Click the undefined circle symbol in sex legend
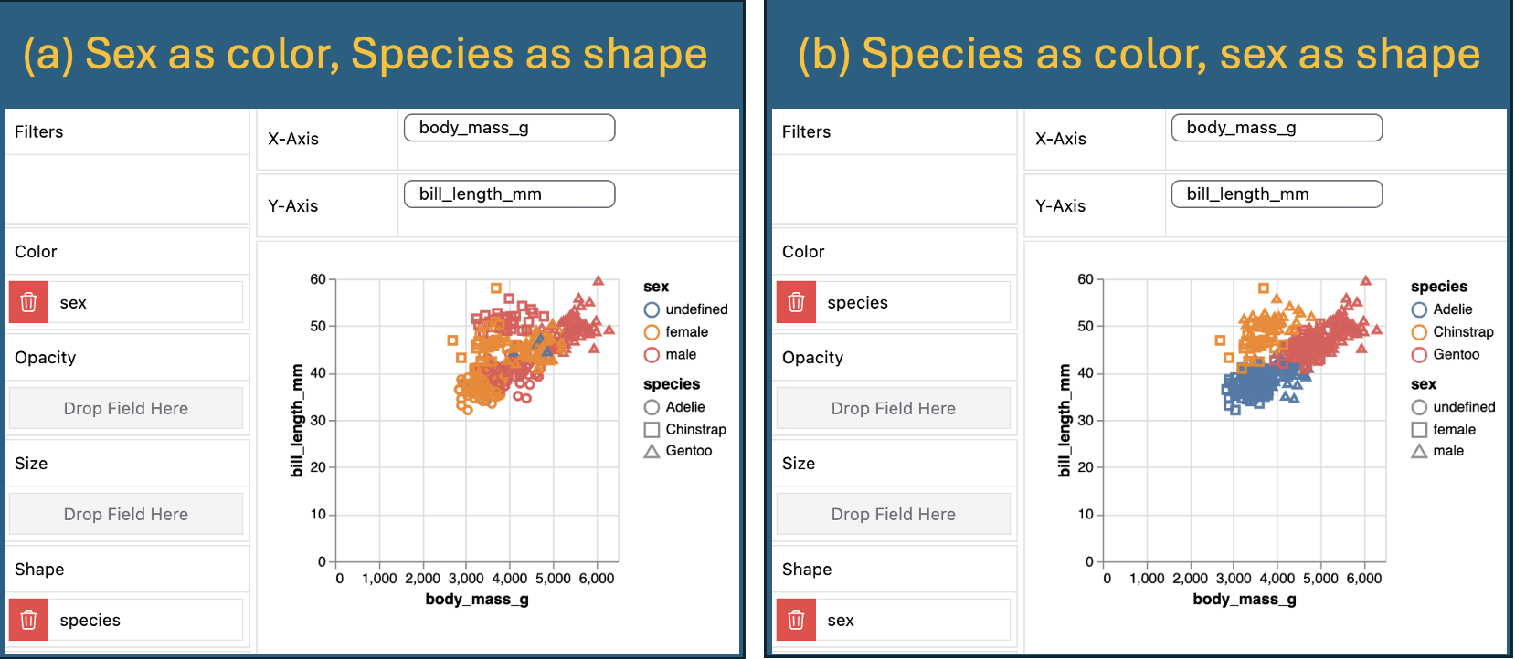Viewport: 1515px width, 659px height. click(652, 309)
